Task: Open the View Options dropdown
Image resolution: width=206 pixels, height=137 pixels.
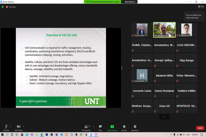Action: pos(131,2)
